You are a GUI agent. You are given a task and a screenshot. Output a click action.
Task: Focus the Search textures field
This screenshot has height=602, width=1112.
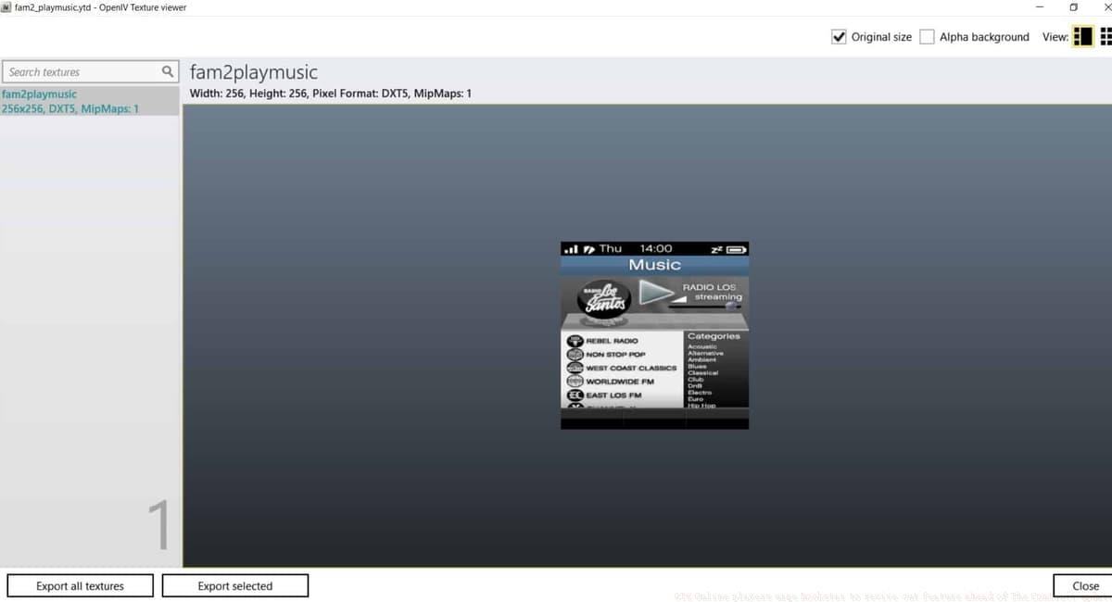(82, 71)
